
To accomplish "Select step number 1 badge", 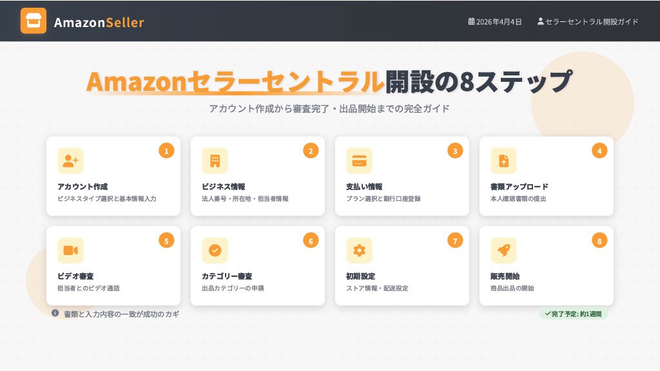I will tap(166, 151).
